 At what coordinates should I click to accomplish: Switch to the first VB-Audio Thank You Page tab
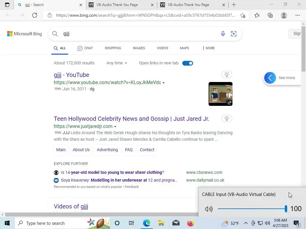click(121, 5)
